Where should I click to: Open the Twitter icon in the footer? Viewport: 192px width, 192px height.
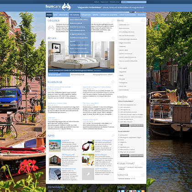tap(123, 191)
